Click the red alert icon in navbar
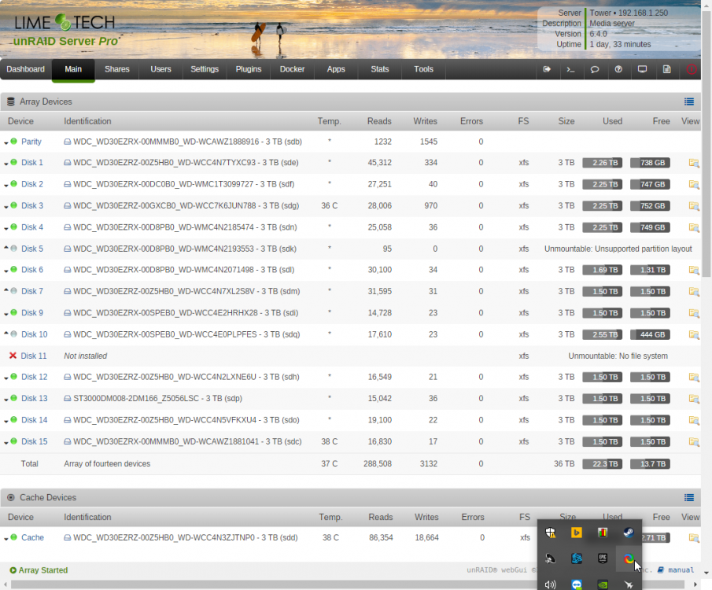 [x=692, y=69]
